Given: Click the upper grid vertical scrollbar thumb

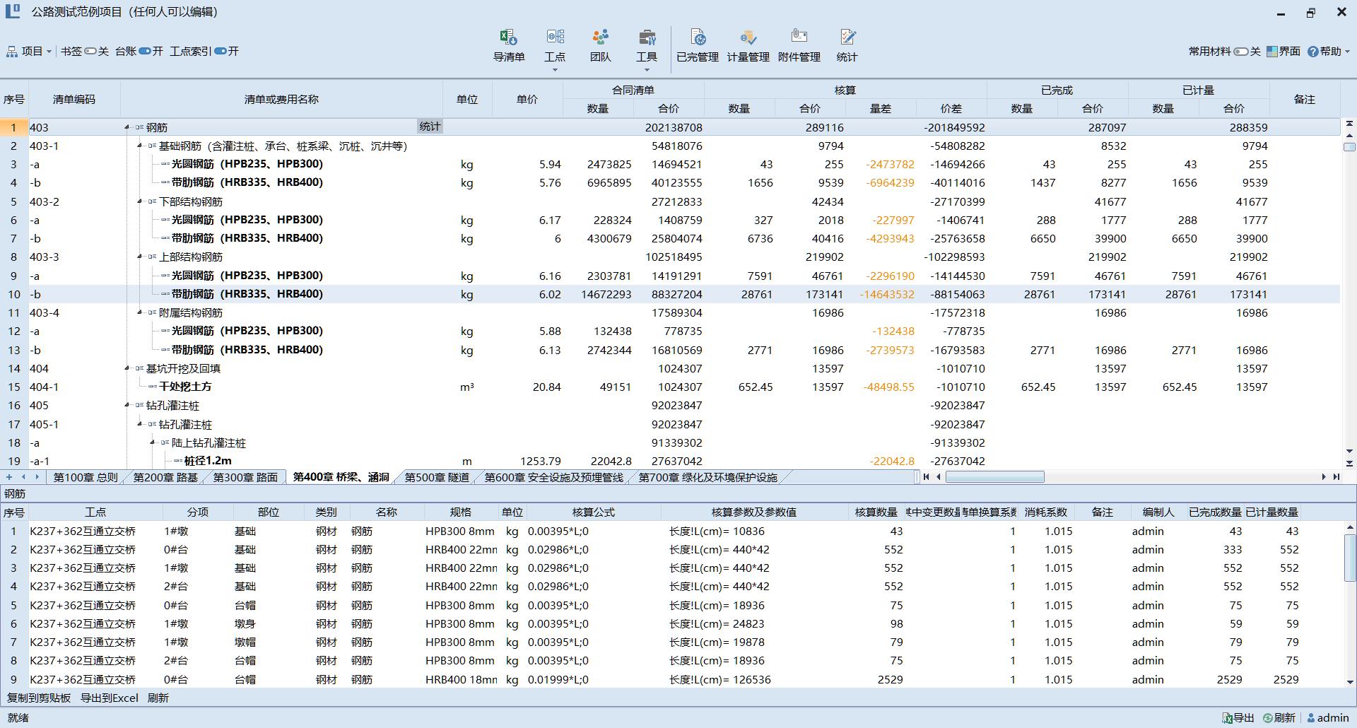Looking at the screenshot, I should coord(1349,147).
